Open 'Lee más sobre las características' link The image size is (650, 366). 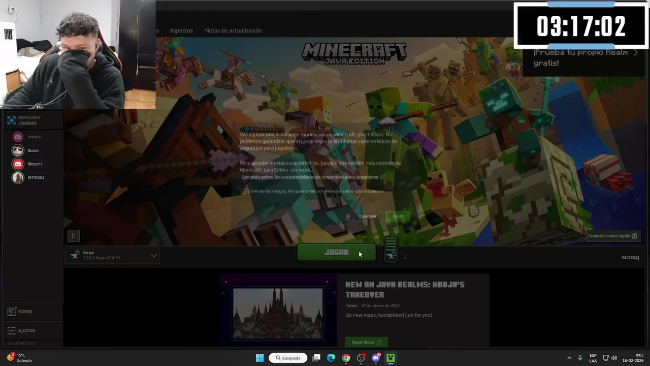pos(313,177)
